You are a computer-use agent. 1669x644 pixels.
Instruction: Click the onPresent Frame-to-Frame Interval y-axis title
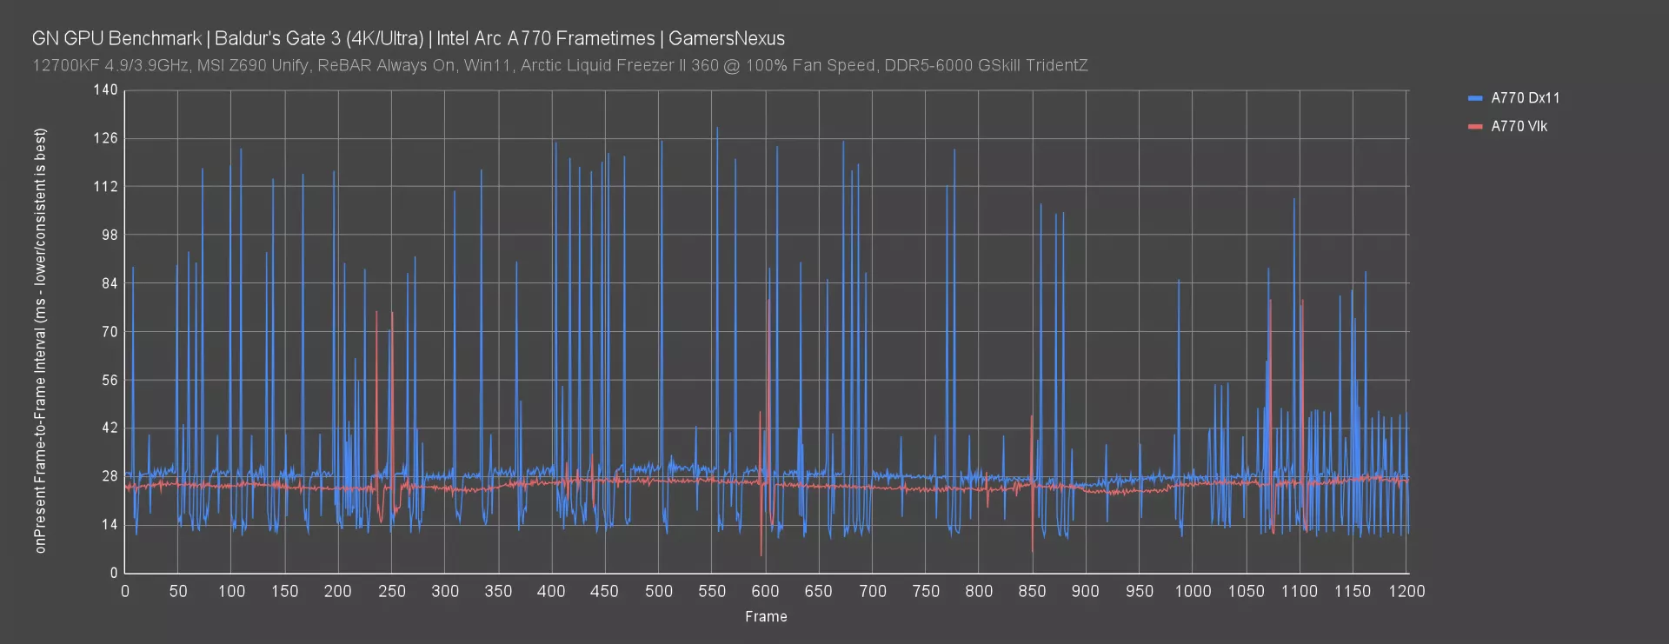tap(40, 341)
